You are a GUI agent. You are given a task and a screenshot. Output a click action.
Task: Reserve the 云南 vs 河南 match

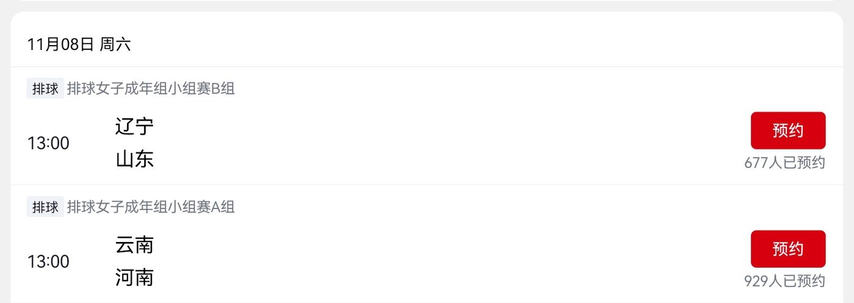pyautogui.click(x=788, y=249)
